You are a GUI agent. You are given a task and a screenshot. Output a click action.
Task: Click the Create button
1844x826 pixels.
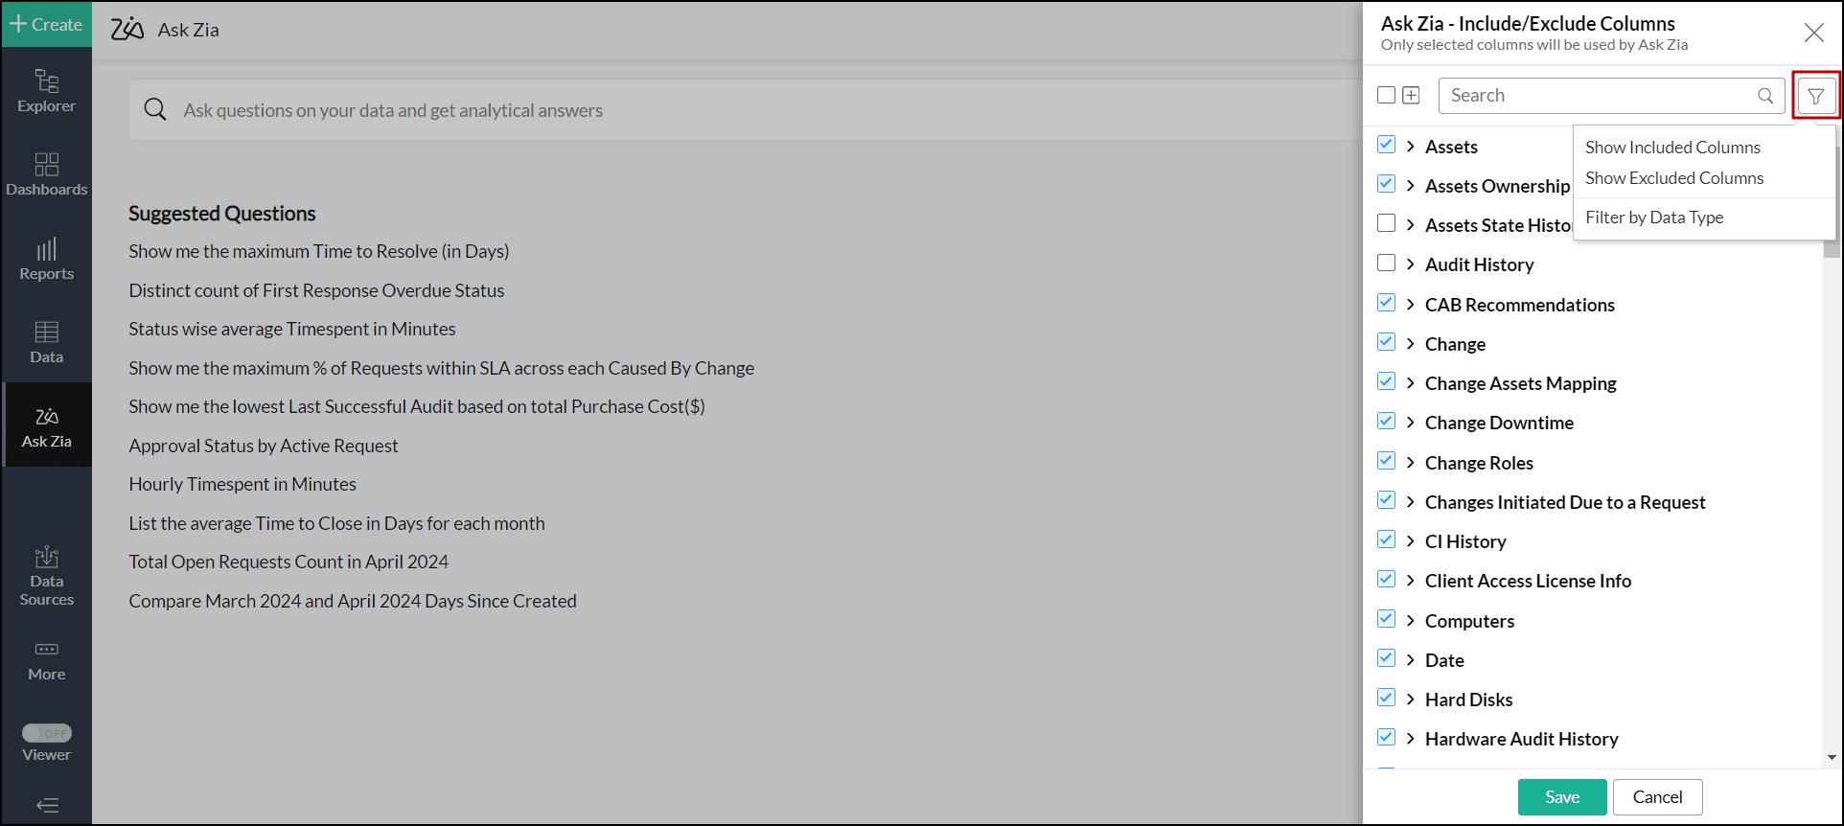click(46, 24)
